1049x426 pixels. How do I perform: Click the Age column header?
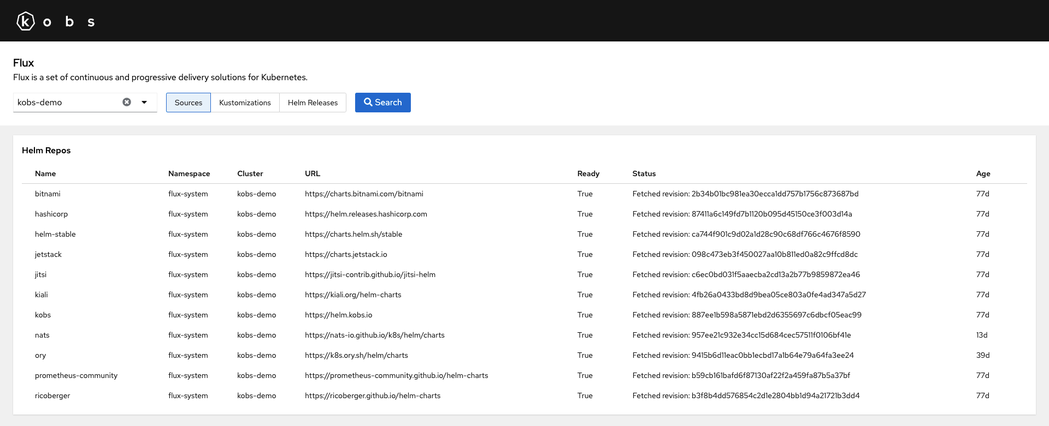pos(983,173)
